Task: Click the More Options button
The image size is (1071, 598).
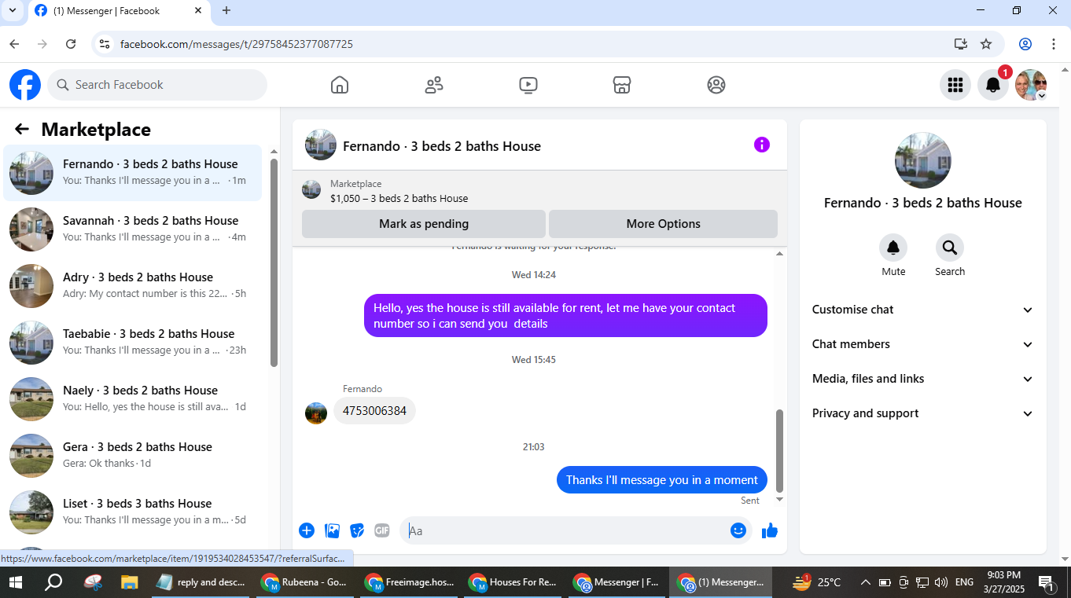Action: [663, 224]
